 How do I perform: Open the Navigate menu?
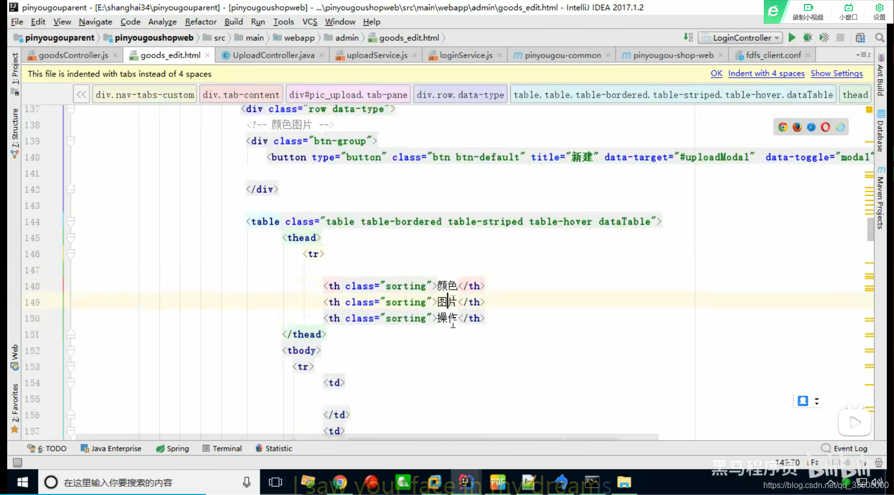pyautogui.click(x=95, y=22)
